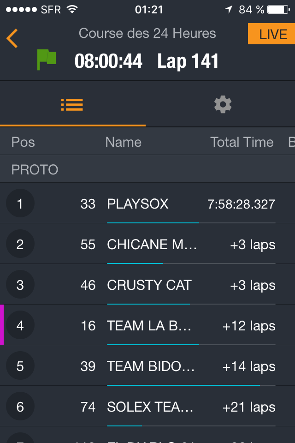Open the settings gear tab
The image size is (295, 443).
coord(223,105)
